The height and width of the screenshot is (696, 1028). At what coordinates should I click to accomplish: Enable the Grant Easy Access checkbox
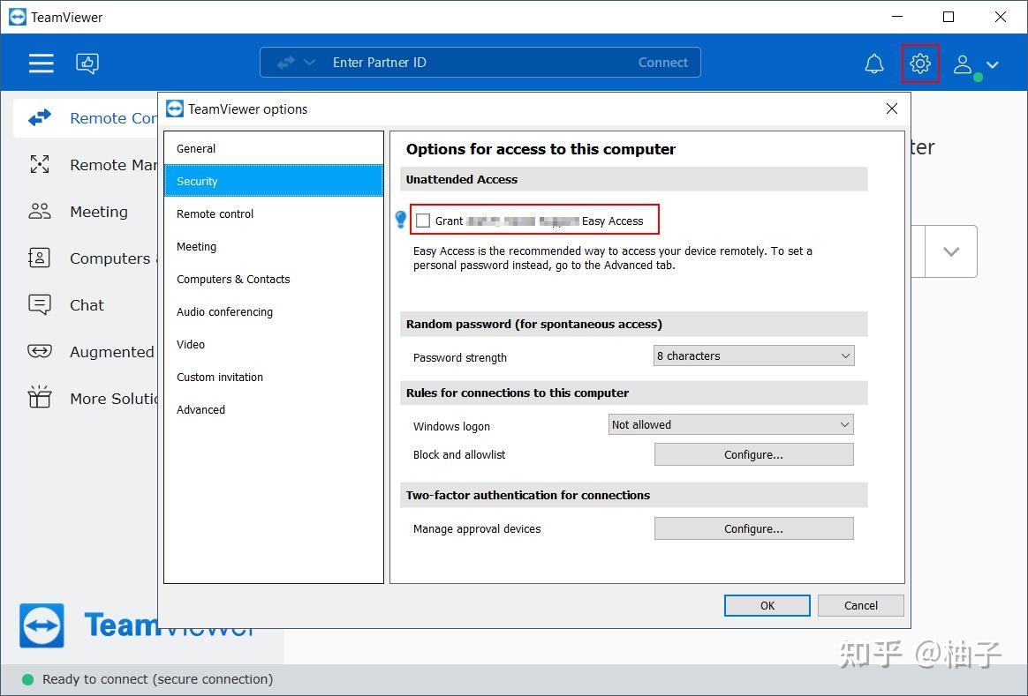coord(423,221)
